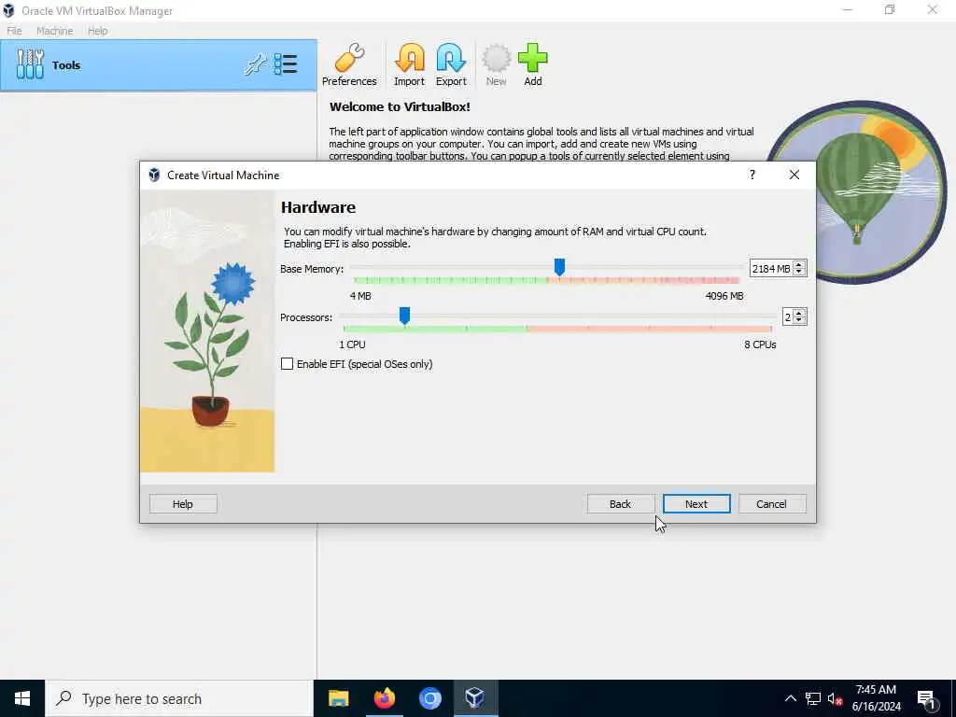Click the Cancel button
The width and height of the screenshot is (956, 717).
(772, 503)
